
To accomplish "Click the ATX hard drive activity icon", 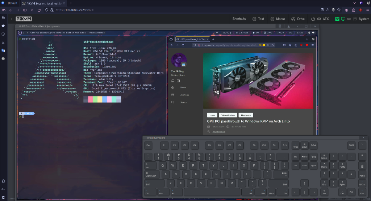I will point(319,19).
